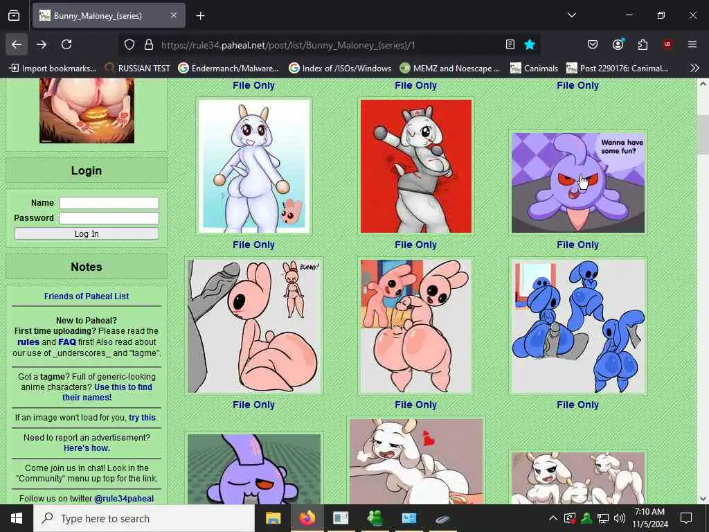709x532 pixels.
Task: Open Index of /ISOs/Windows bookmark
Action: click(340, 69)
